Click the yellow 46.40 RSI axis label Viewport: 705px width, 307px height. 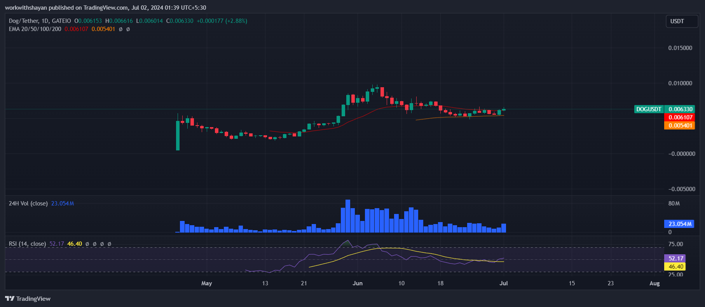pos(675,267)
